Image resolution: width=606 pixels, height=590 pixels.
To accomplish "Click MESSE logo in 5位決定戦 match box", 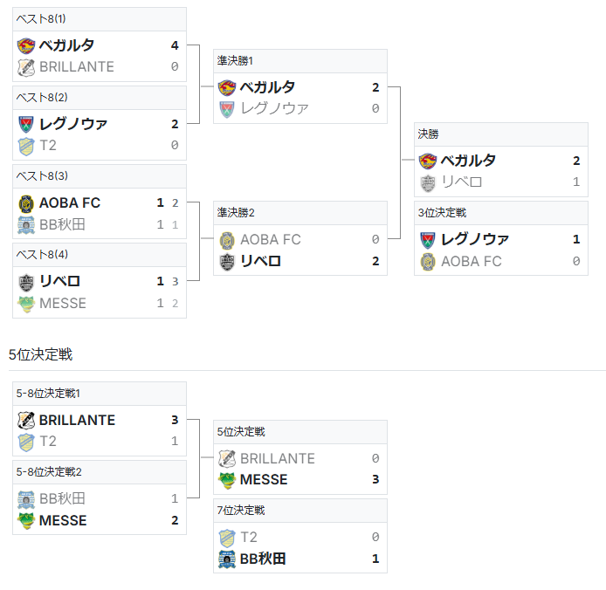I will pyautogui.click(x=227, y=480).
